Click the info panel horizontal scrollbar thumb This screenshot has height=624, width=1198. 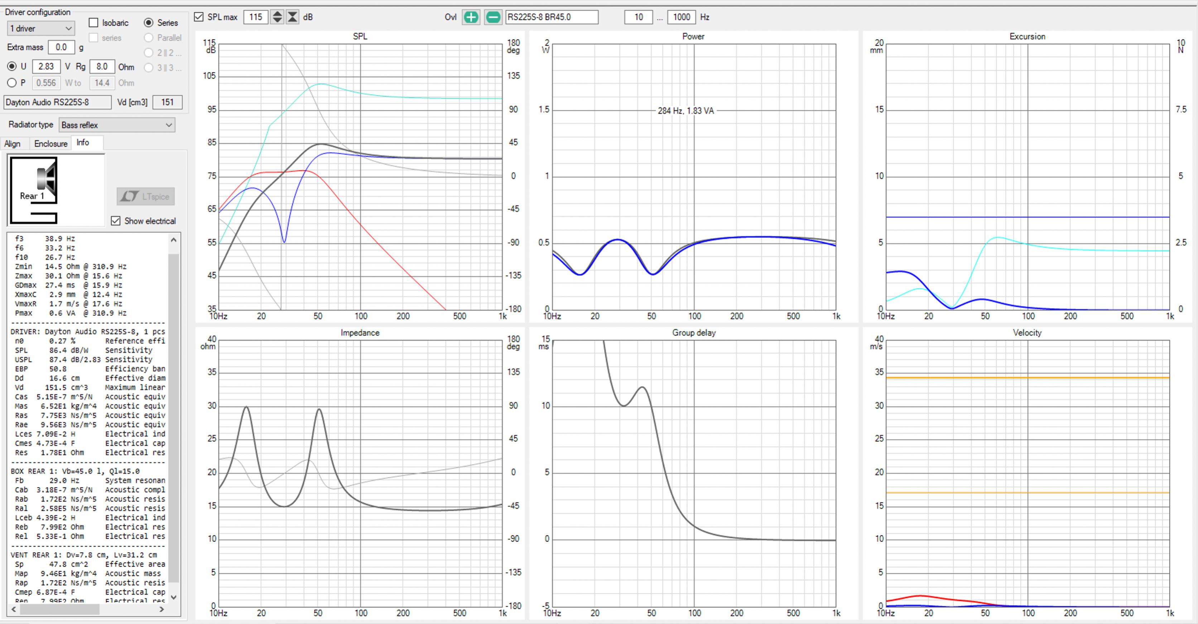coord(59,609)
